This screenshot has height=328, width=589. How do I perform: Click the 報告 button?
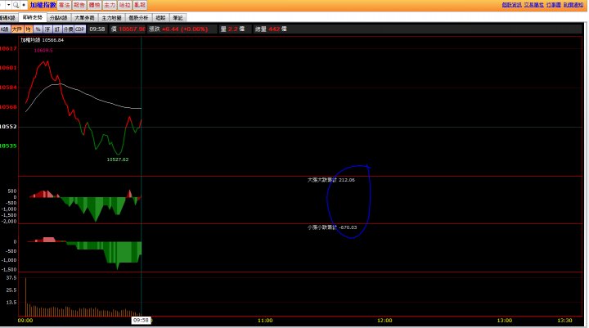79,5
